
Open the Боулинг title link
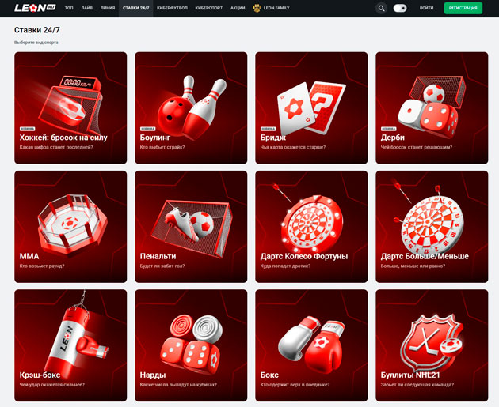(155, 138)
